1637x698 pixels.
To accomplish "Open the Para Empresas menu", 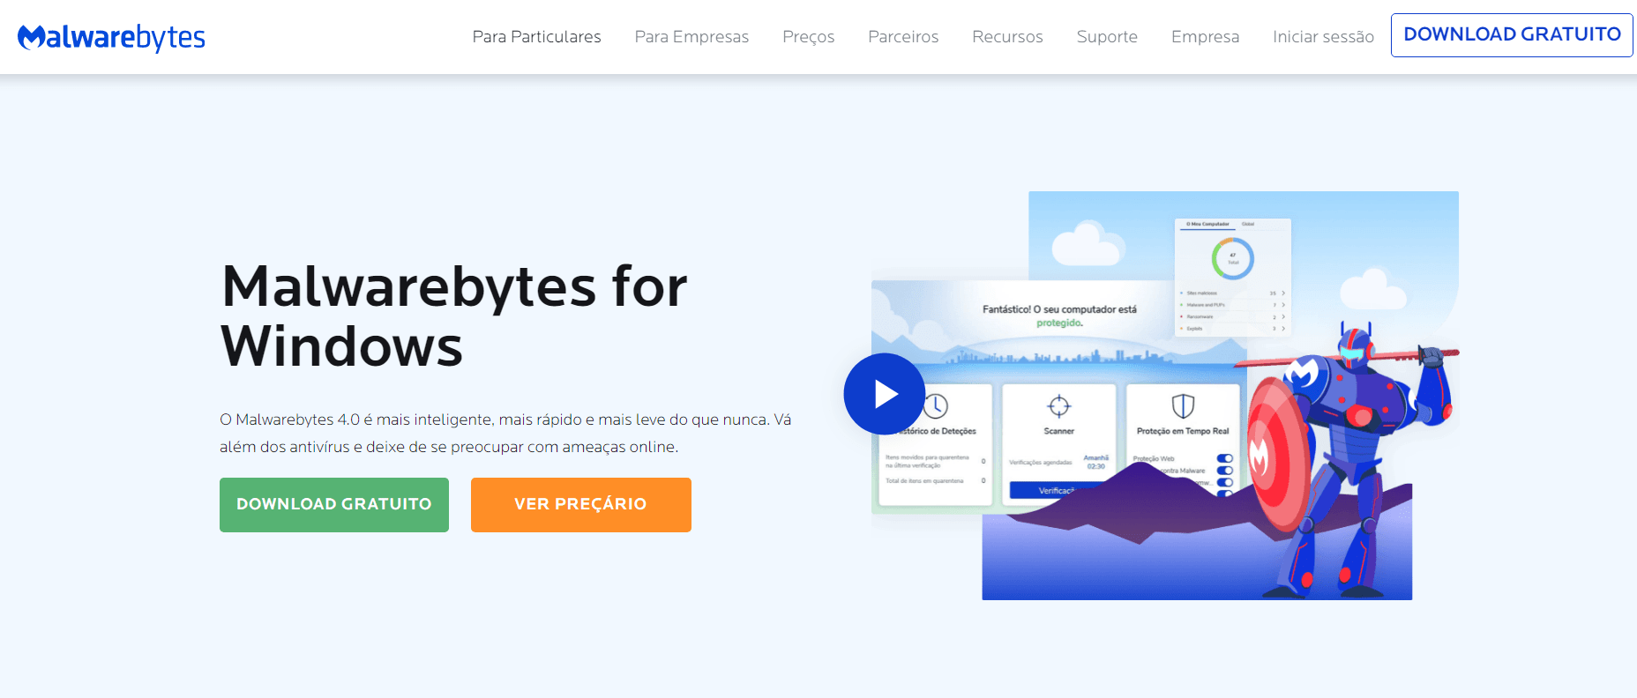I will click(x=691, y=37).
